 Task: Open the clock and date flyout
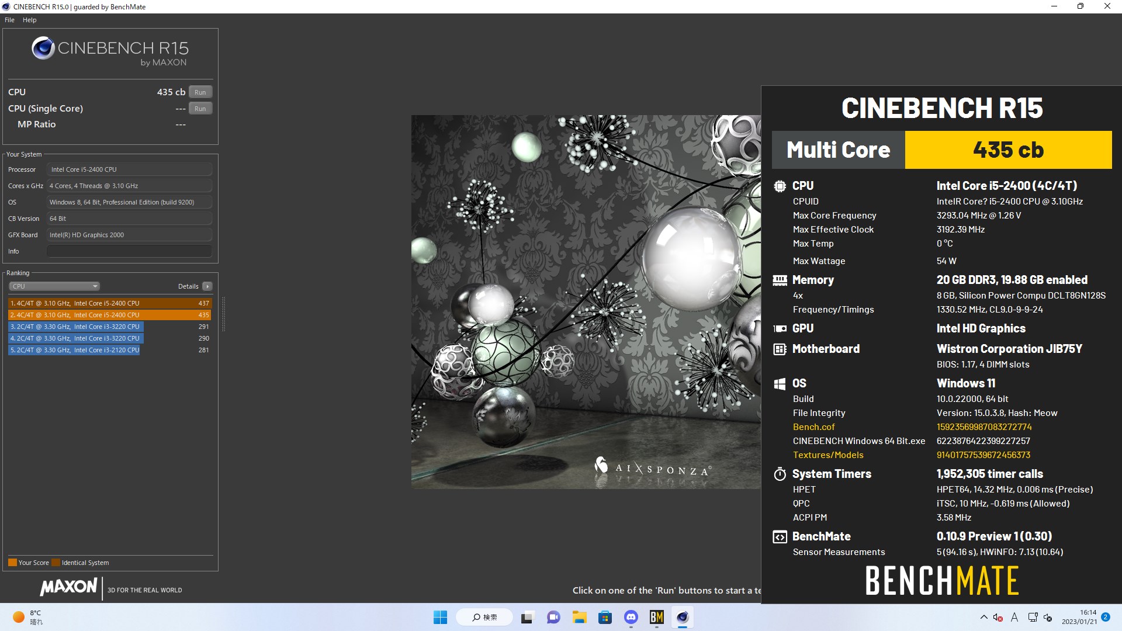tap(1079, 617)
